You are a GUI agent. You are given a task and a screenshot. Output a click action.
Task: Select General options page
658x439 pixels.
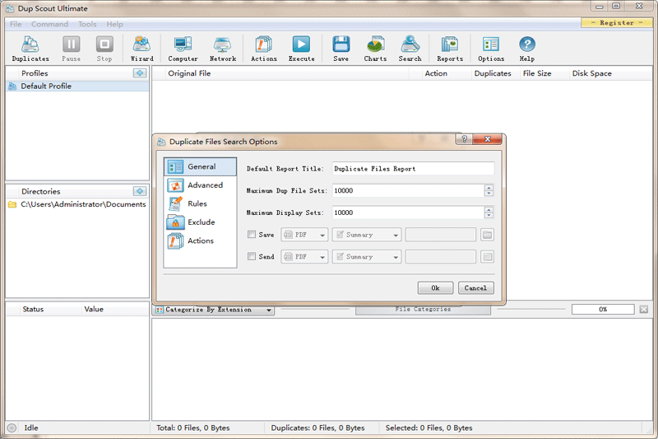coord(200,166)
